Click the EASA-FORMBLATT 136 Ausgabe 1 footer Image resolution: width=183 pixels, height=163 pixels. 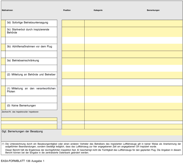point(23,160)
